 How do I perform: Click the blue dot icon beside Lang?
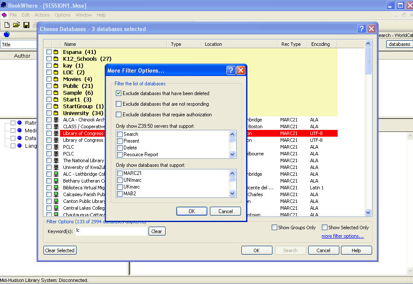click(20, 146)
